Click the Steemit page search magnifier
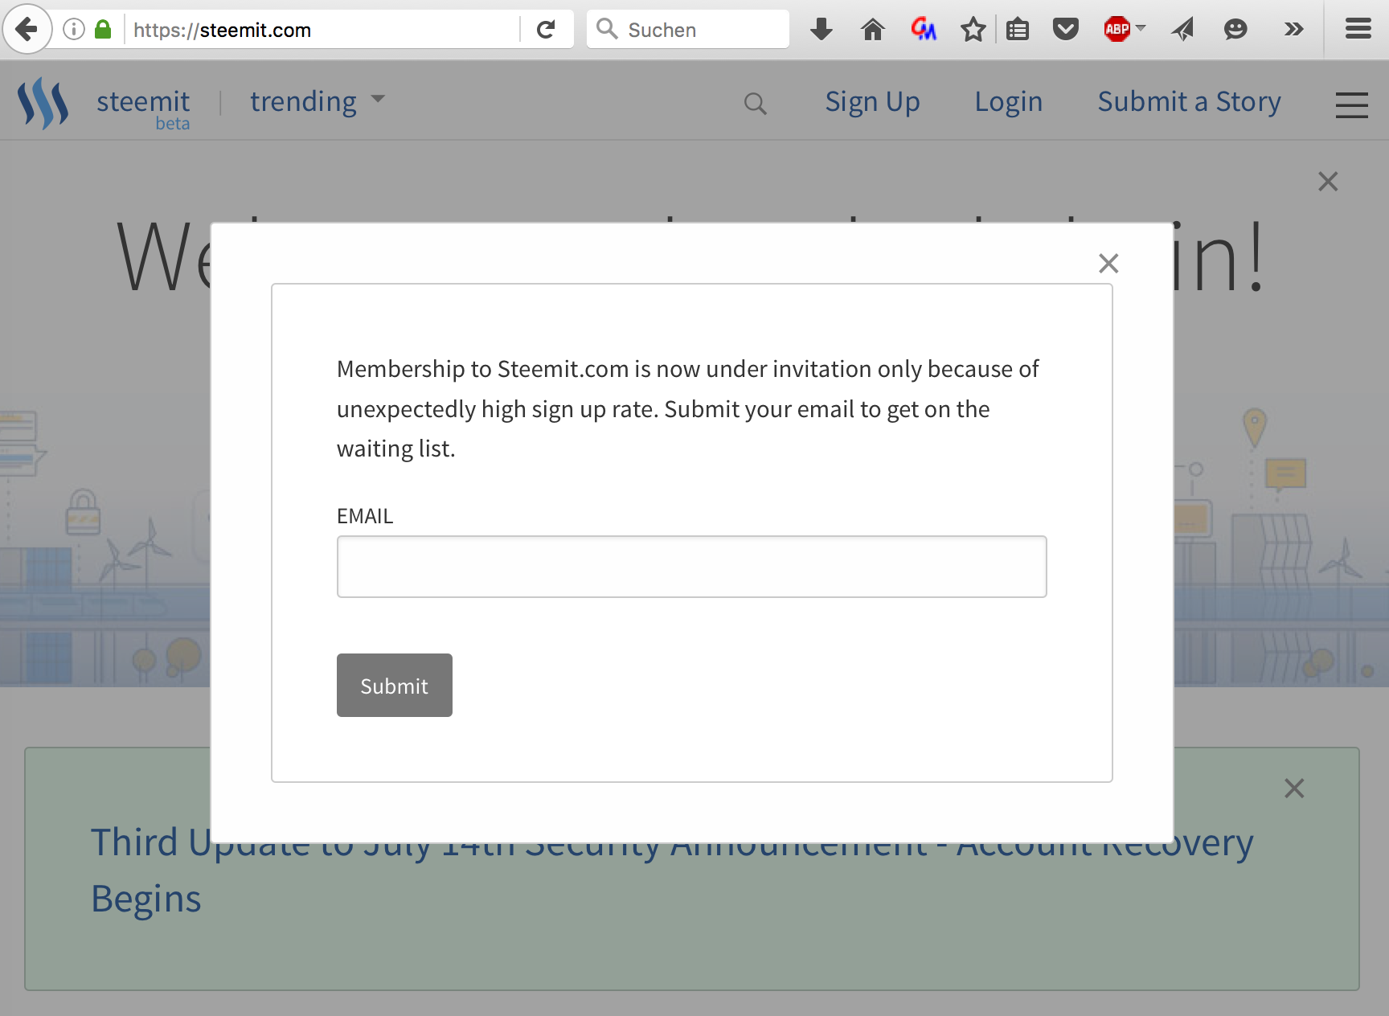Viewport: 1389px width, 1016px height. click(755, 104)
